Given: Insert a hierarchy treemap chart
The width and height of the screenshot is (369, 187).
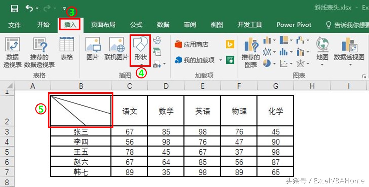Looking at the screenshot, I should click(x=284, y=40).
